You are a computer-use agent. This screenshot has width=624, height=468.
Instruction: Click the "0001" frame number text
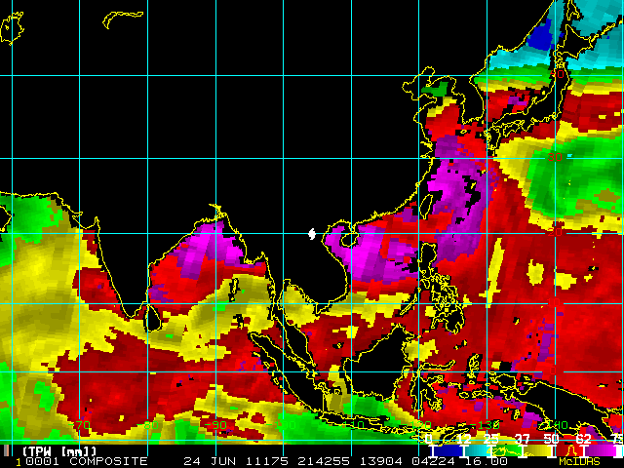click(x=43, y=461)
